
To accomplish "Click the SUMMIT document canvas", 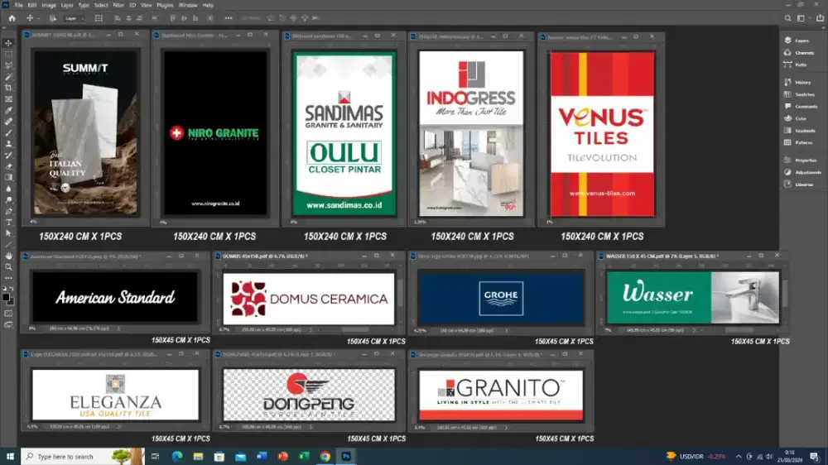I will pos(85,132).
